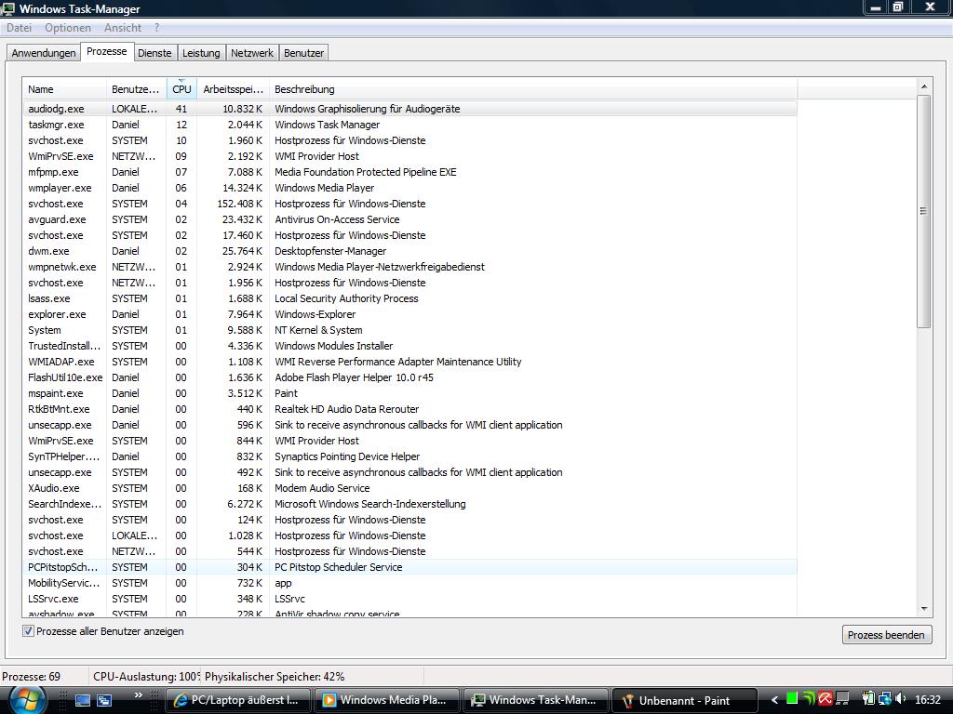The image size is (953, 714).
Task: Switch to the Dienste tab
Action: [154, 53]
